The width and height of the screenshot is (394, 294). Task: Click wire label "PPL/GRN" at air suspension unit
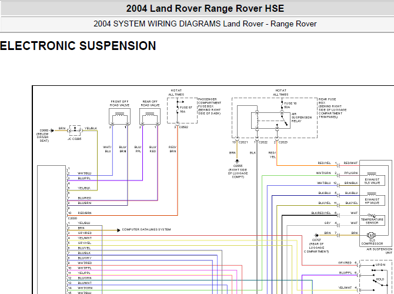click(351, 173)
